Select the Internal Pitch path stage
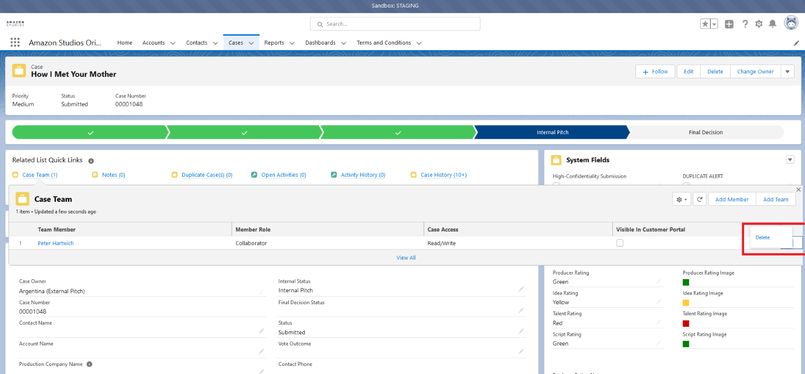 click(x=552, y=133)
